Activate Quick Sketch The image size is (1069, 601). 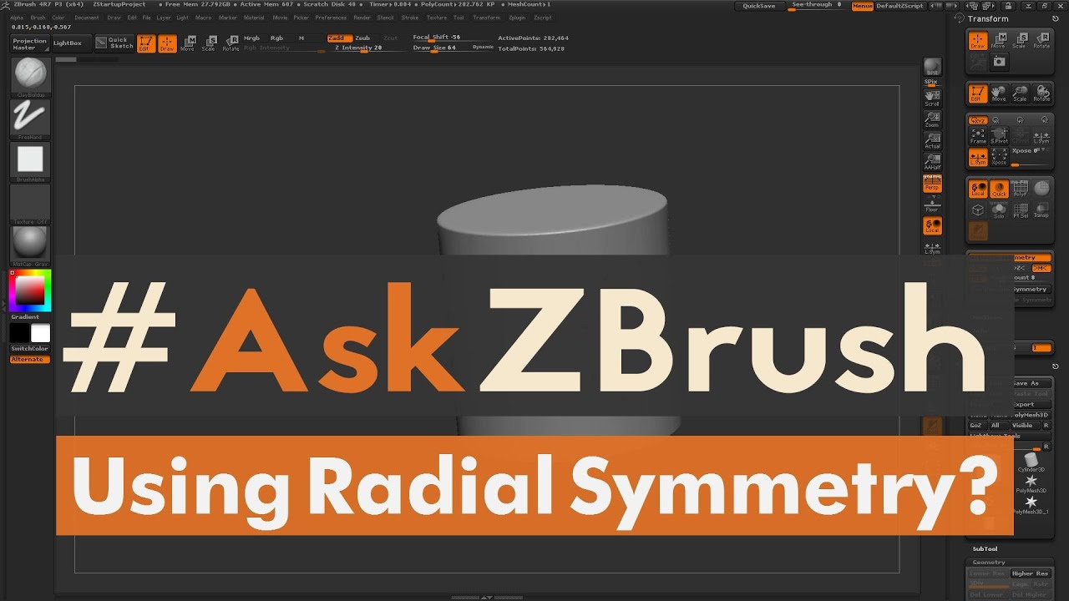click(114, 43)
